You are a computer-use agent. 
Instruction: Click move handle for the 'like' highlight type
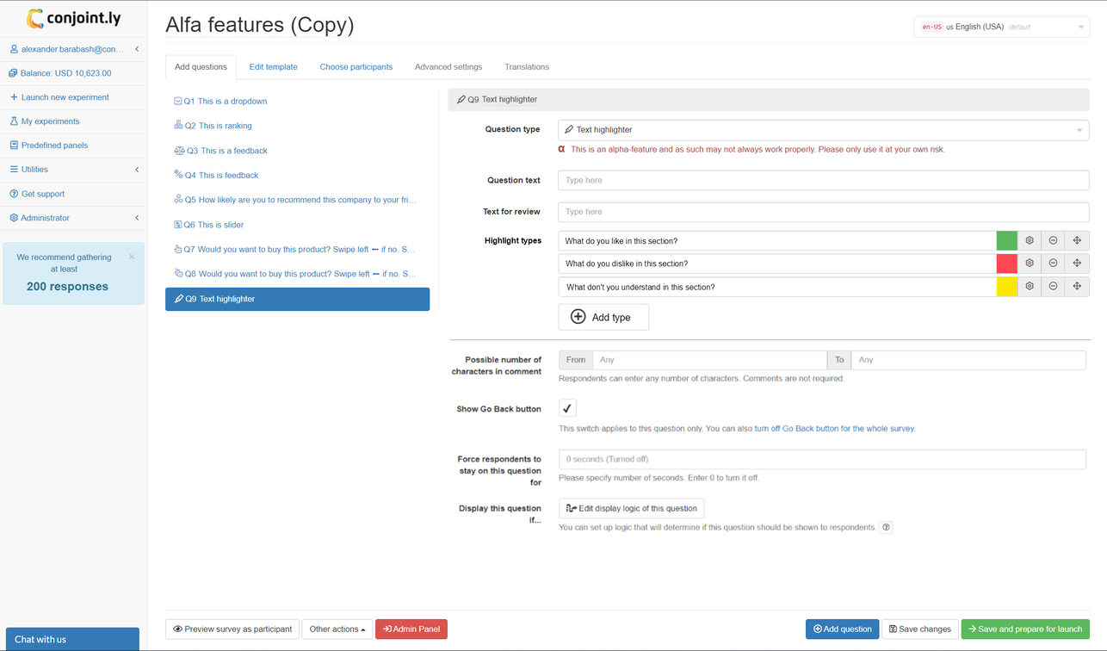pyautogui.click(x=1077, y=240)
